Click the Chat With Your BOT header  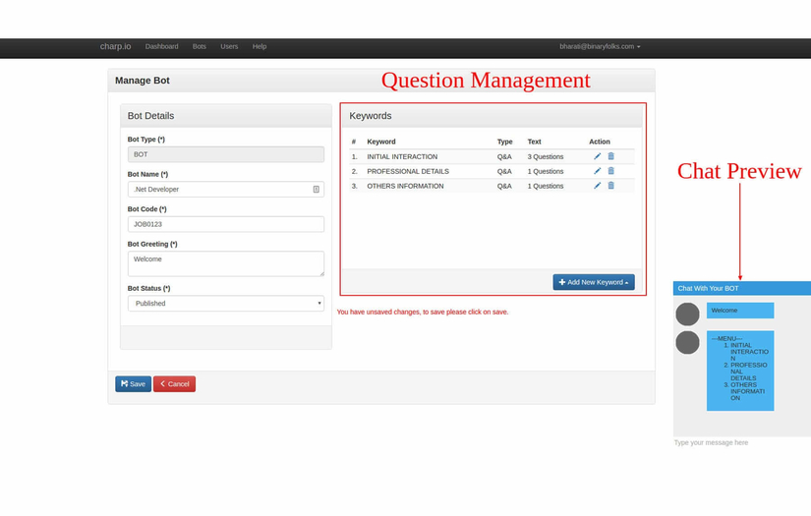(741, 288)
